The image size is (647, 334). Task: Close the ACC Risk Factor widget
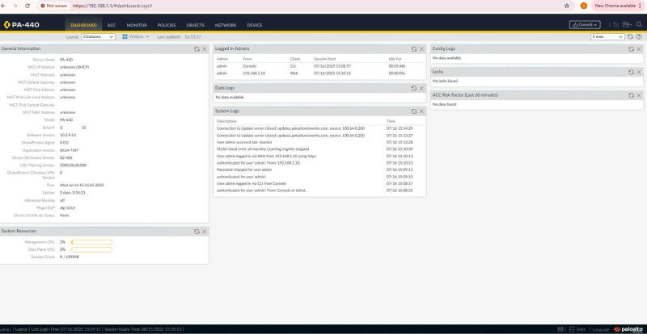coord(639,95)
